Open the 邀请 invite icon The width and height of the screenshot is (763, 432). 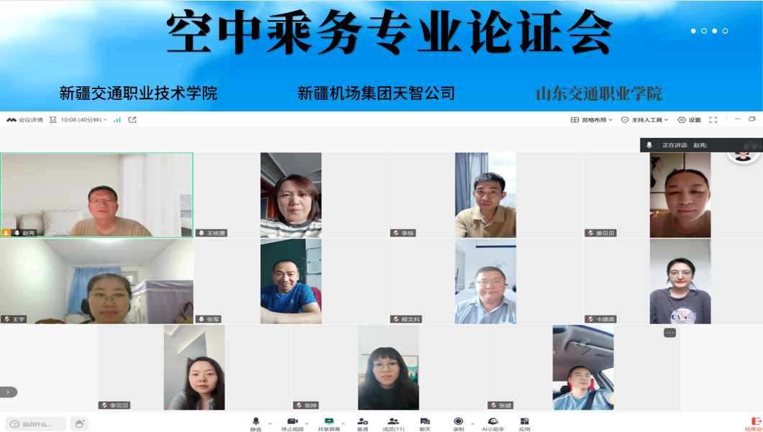pyautogui.click(x=362, y=423)
